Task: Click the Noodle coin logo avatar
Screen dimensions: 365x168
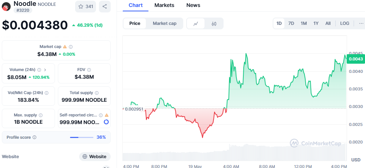Action: 6,7
